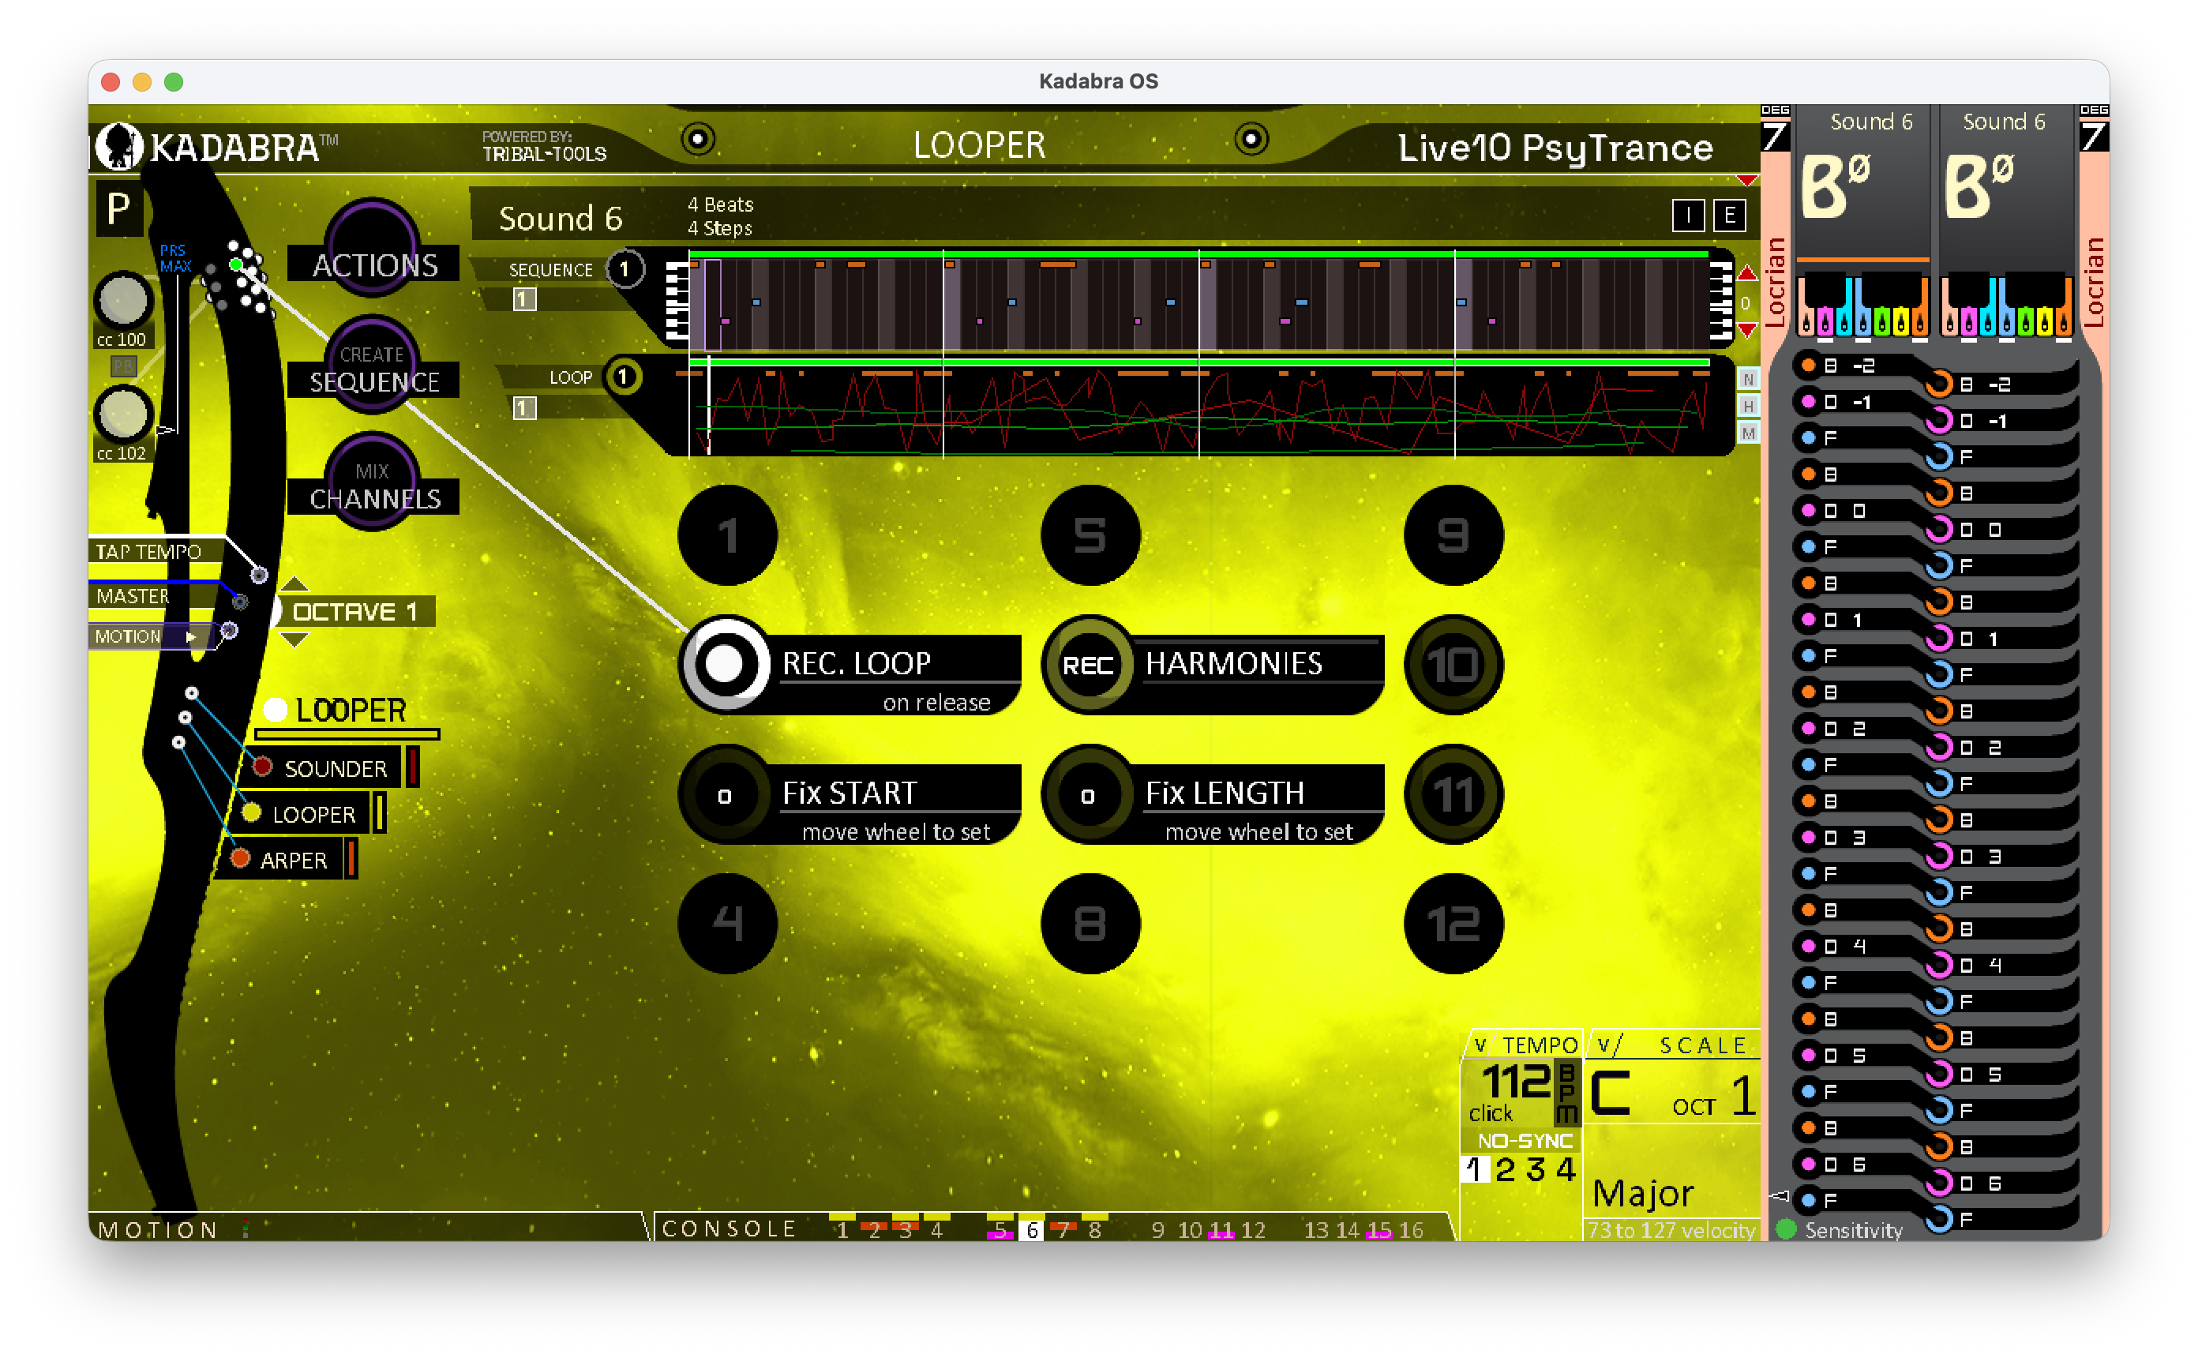Click the 73 to 127 velocity label
This screenshot has width=2198, height=1358.
click(x=1671, y=1229)
